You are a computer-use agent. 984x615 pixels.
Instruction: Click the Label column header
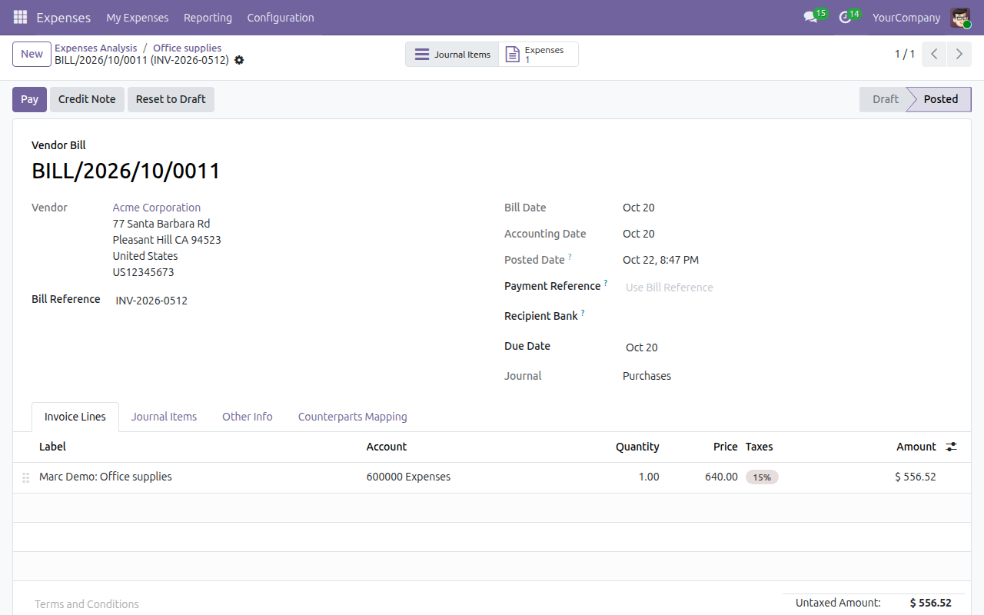(x=52, y=447)
